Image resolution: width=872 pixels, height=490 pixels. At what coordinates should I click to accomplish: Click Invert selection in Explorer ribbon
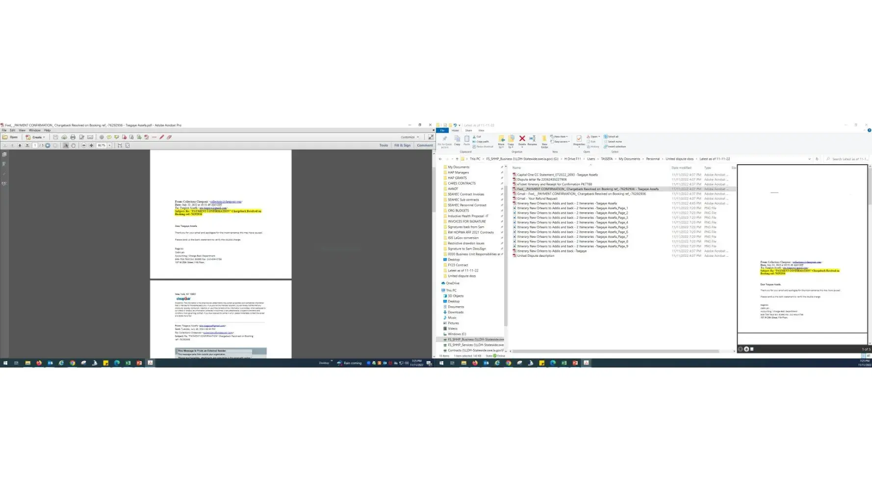tap(615, 147)
